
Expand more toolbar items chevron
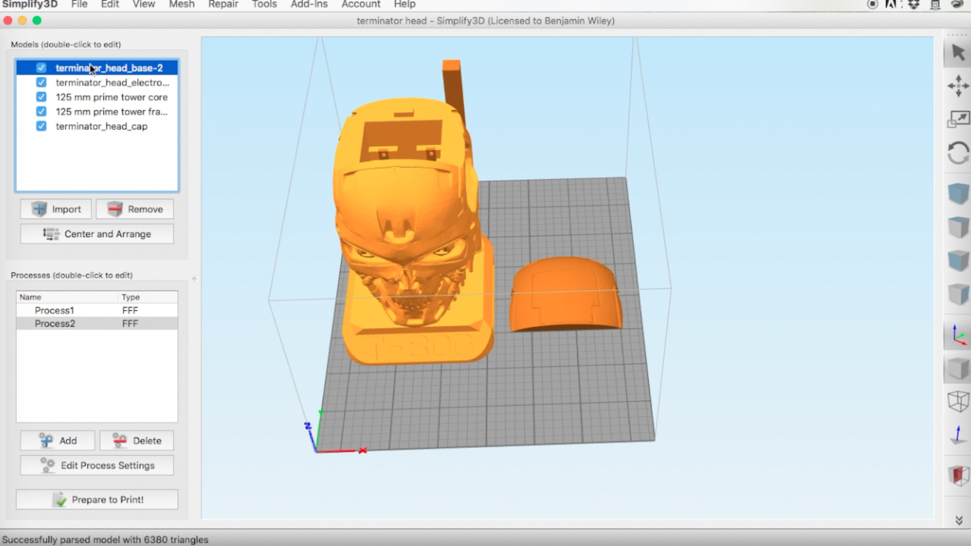pos(958,521)
